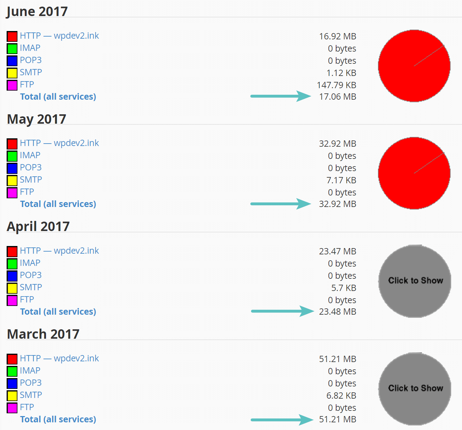Click the yellow SMTP legend square for May 2017

pos(12,180)
